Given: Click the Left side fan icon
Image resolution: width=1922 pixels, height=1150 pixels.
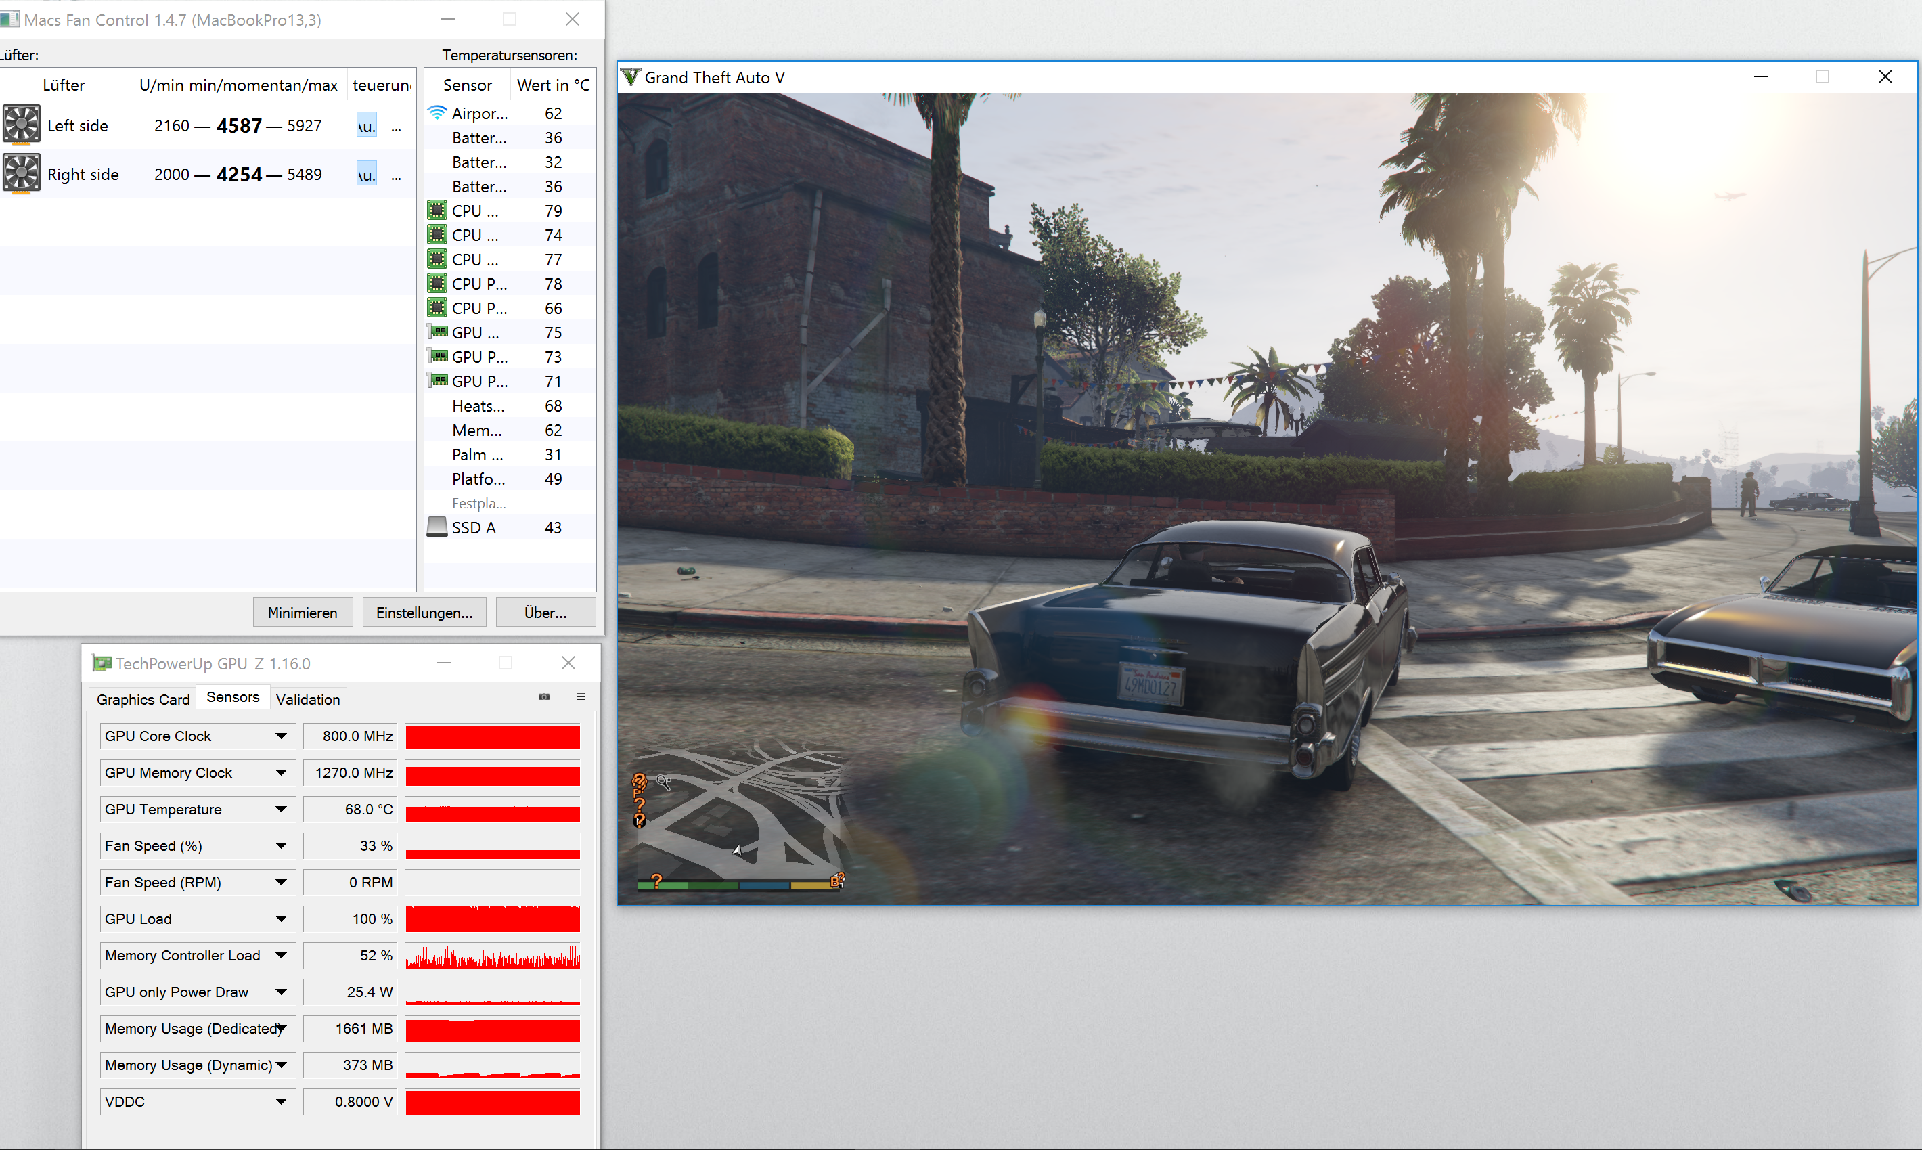Looking at the screenshot, I should coord(22,125).
